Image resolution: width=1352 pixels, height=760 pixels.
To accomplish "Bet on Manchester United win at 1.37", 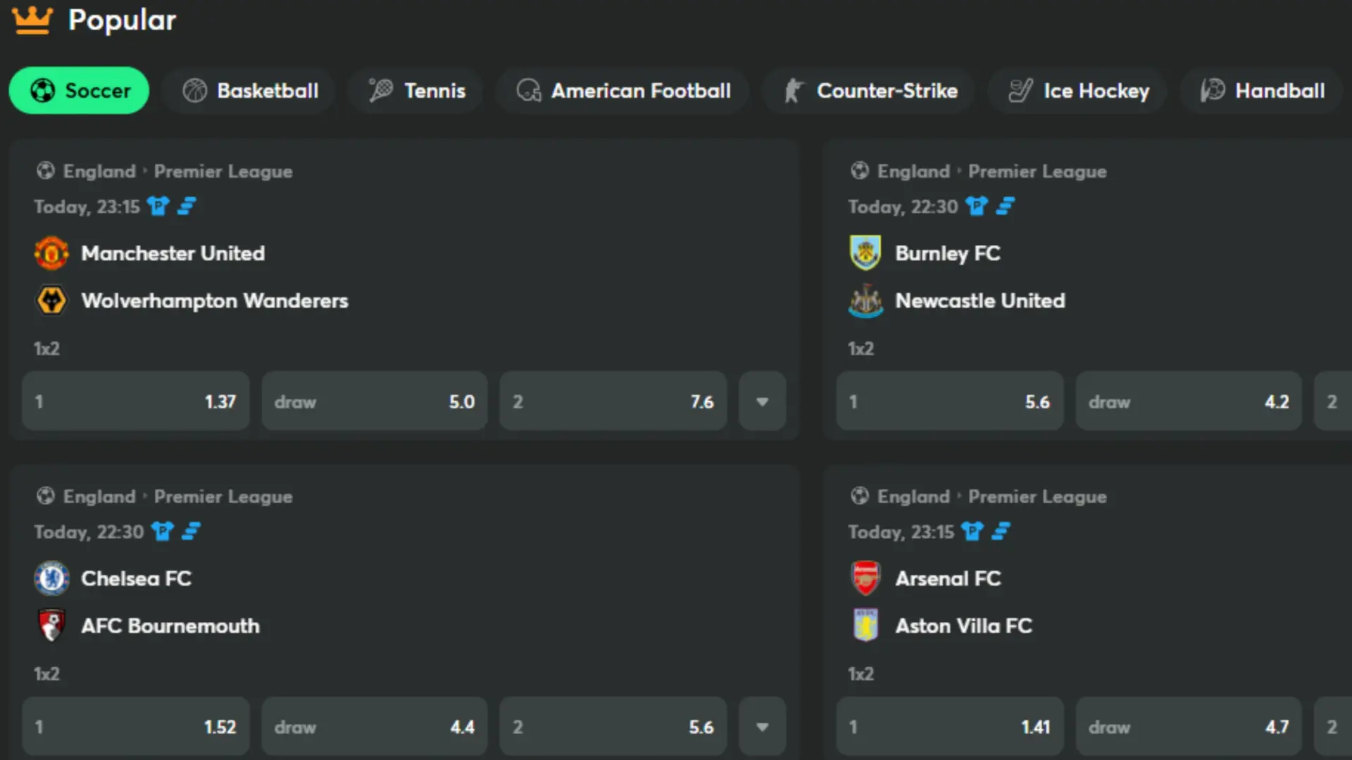I will [x=135, y=401].
